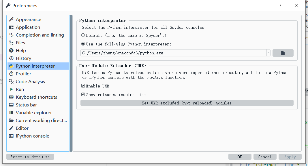
Task: Select the Application preferences icon
Action: click(x=12, y=27)
